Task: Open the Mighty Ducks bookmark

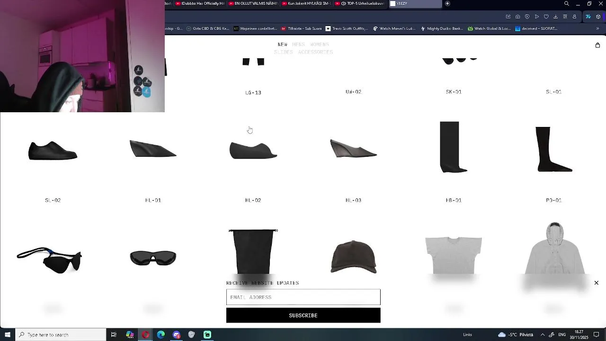Action: click(x=442, y=28)
